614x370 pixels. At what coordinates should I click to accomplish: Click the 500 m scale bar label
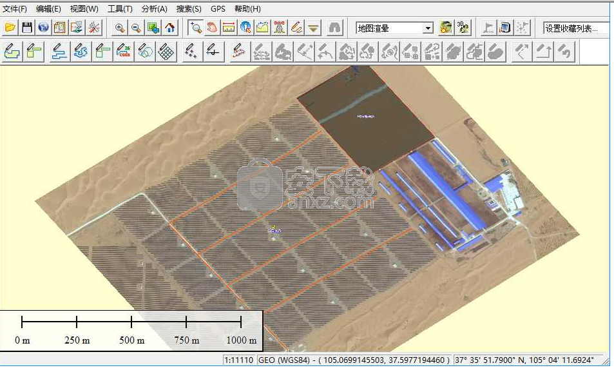131,340
